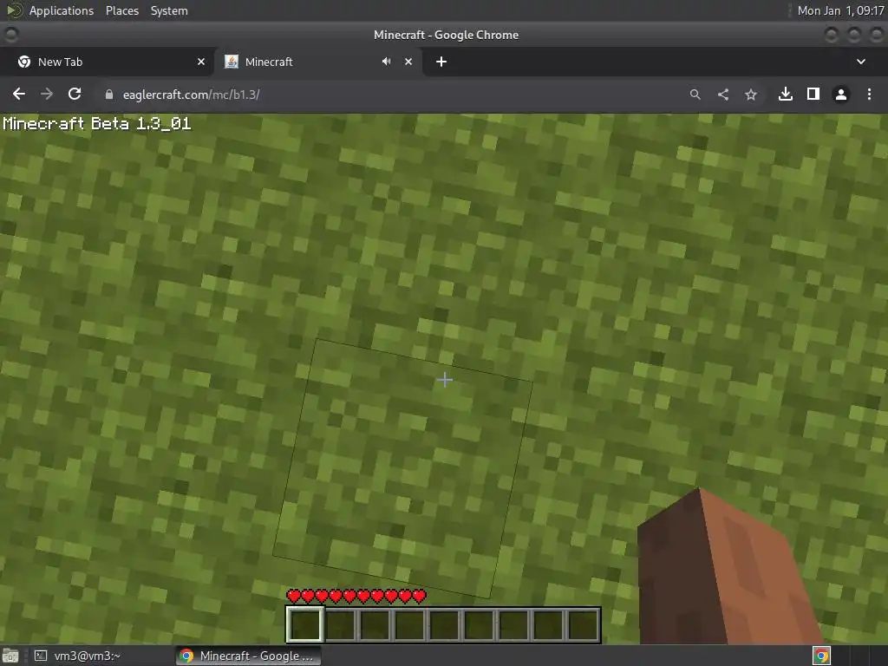Open Chrome downloads icon
Screen dimensions: 888x666
click(786, 94)
